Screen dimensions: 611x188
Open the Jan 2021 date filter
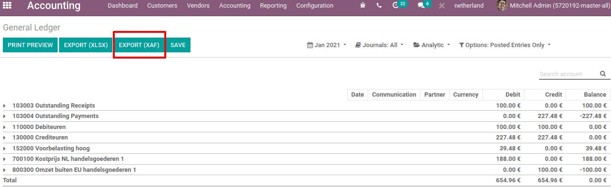[327, 45]
